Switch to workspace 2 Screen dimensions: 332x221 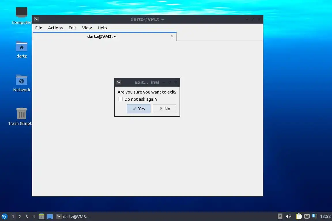(20, 217)
